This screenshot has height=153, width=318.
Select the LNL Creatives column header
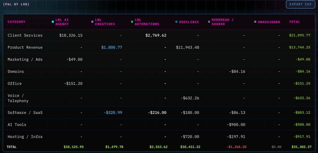105,22
